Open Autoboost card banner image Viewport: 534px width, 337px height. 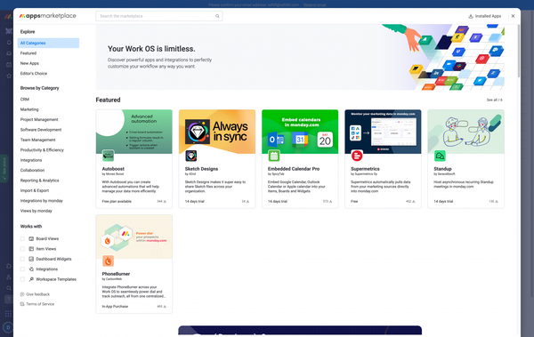(x=134, y=132)
